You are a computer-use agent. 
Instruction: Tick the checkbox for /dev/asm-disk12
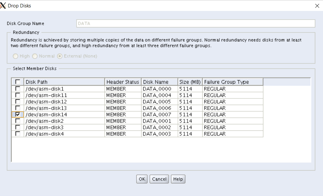pos(18,101)
